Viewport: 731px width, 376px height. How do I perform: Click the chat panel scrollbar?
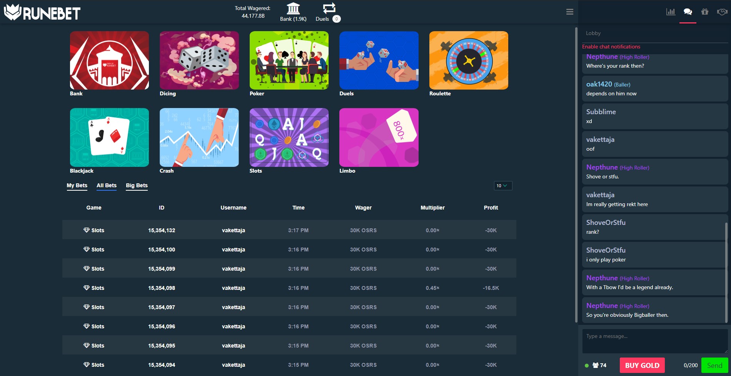pos(726,273)
